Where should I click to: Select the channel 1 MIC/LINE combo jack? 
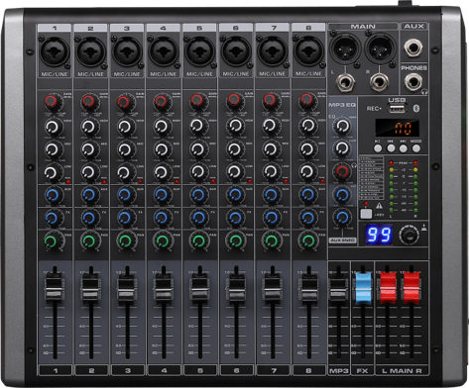tap(55, 51)
